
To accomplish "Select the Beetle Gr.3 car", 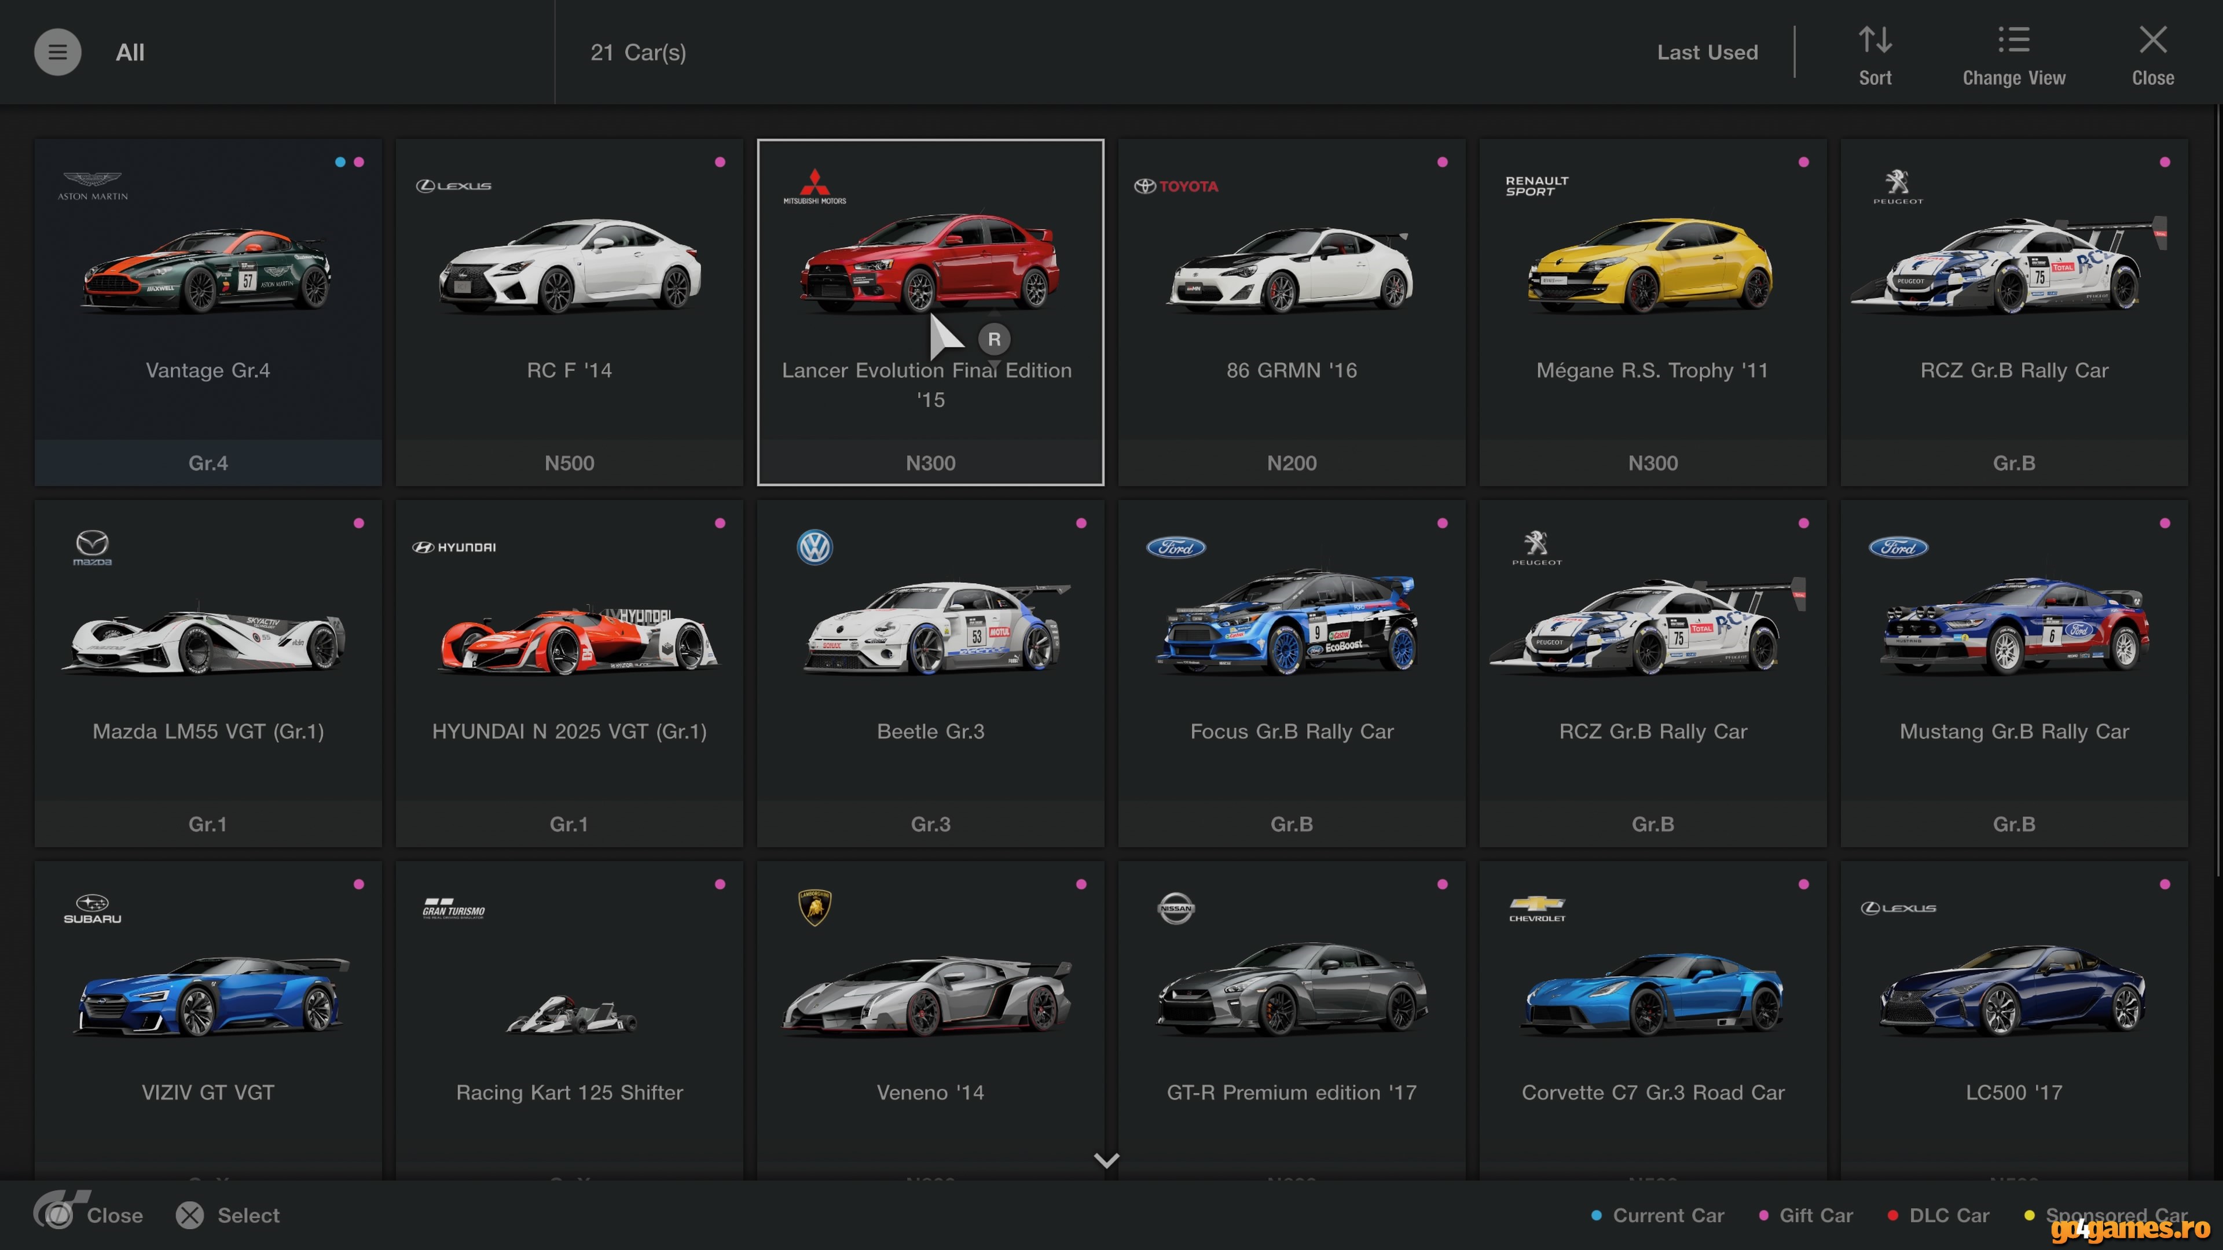I will click(x=930, y=674).
